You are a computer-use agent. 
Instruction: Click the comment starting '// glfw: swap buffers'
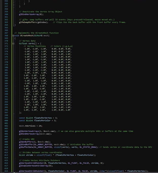click(x=67, y=20)
